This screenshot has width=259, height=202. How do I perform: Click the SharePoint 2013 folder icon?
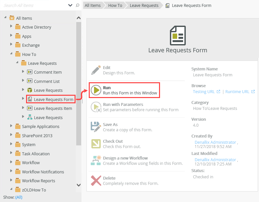(x=18, y=136)
